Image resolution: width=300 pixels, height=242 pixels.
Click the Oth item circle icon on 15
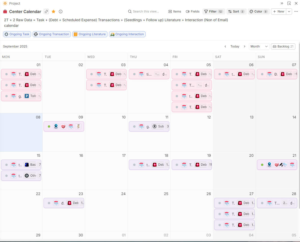(x=27, y=176)
